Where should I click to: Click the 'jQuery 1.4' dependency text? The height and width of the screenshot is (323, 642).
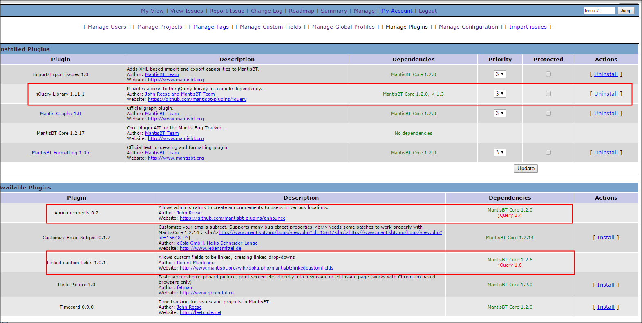tap(510, 216)
